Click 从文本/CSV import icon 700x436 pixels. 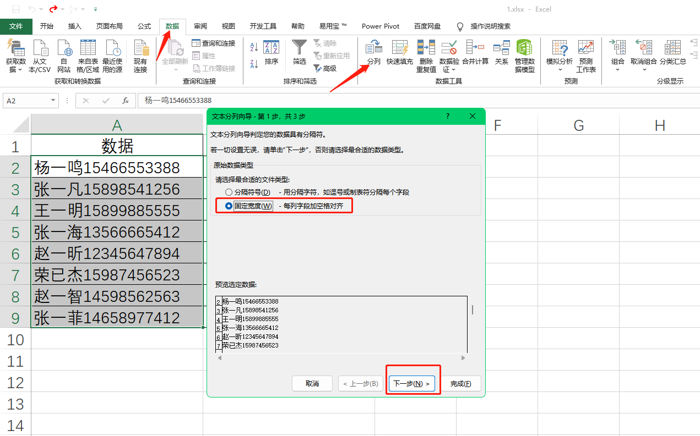(x=40, y=48)
